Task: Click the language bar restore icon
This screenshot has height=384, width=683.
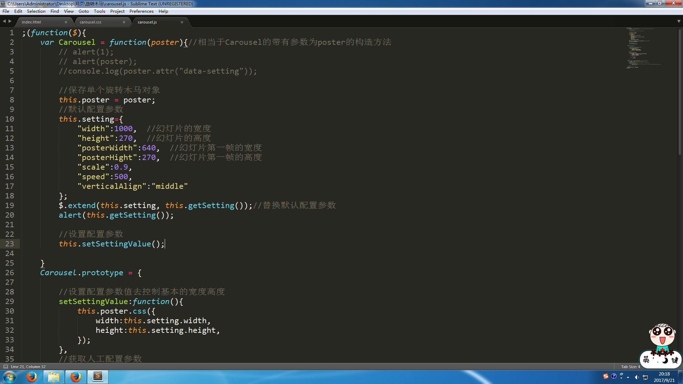Action: point(621,374)
